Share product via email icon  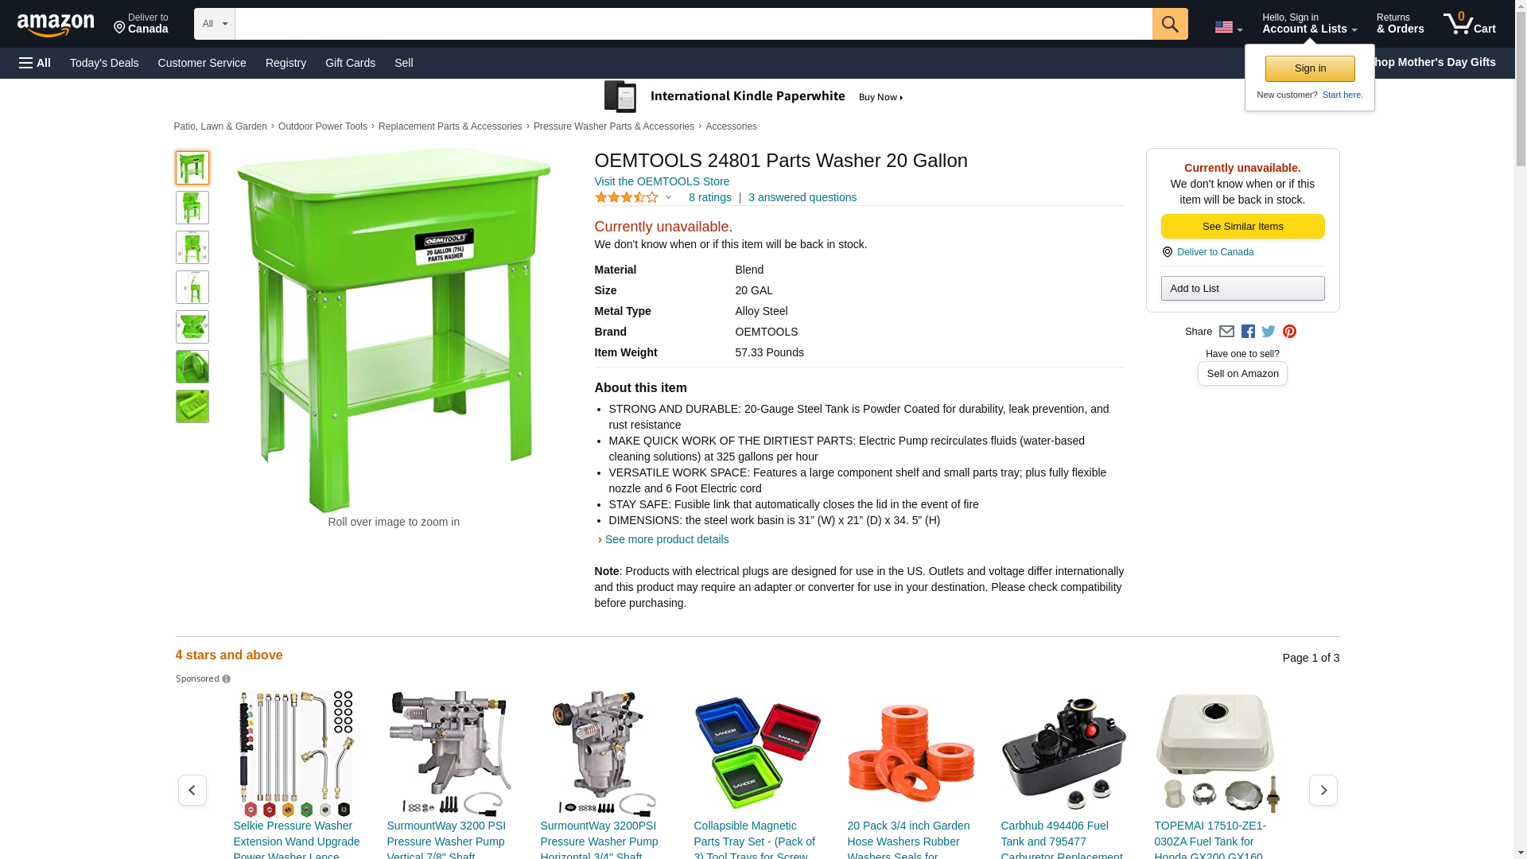point(1226,332)
